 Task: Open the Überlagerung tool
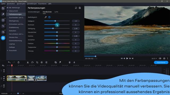click(14, 21)
